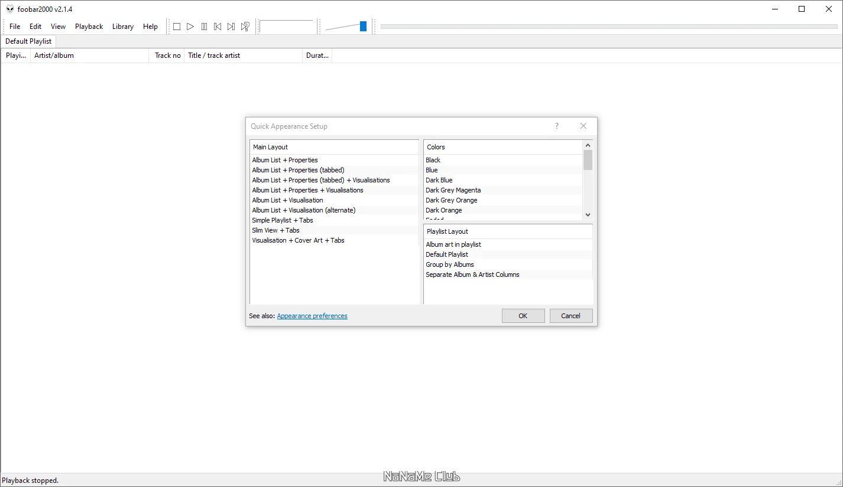Select "Visualisation + Cover Art + Tabs"
This screenshot has height=487, width=843.
(334, 240)
